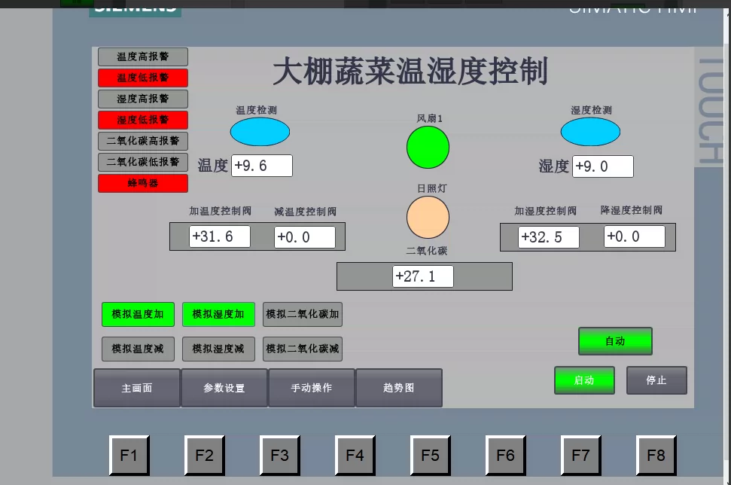731x485 pixels.
Task: Select the 温度 value field showing +9.6
Action: (262, 166)
